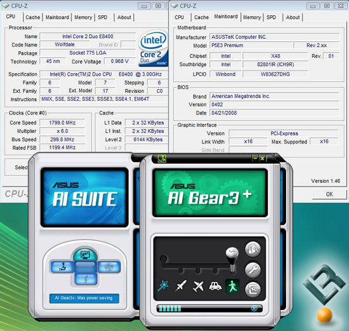
Task: Click the AI Gear3+ green logo display
Action: [210, 193]
